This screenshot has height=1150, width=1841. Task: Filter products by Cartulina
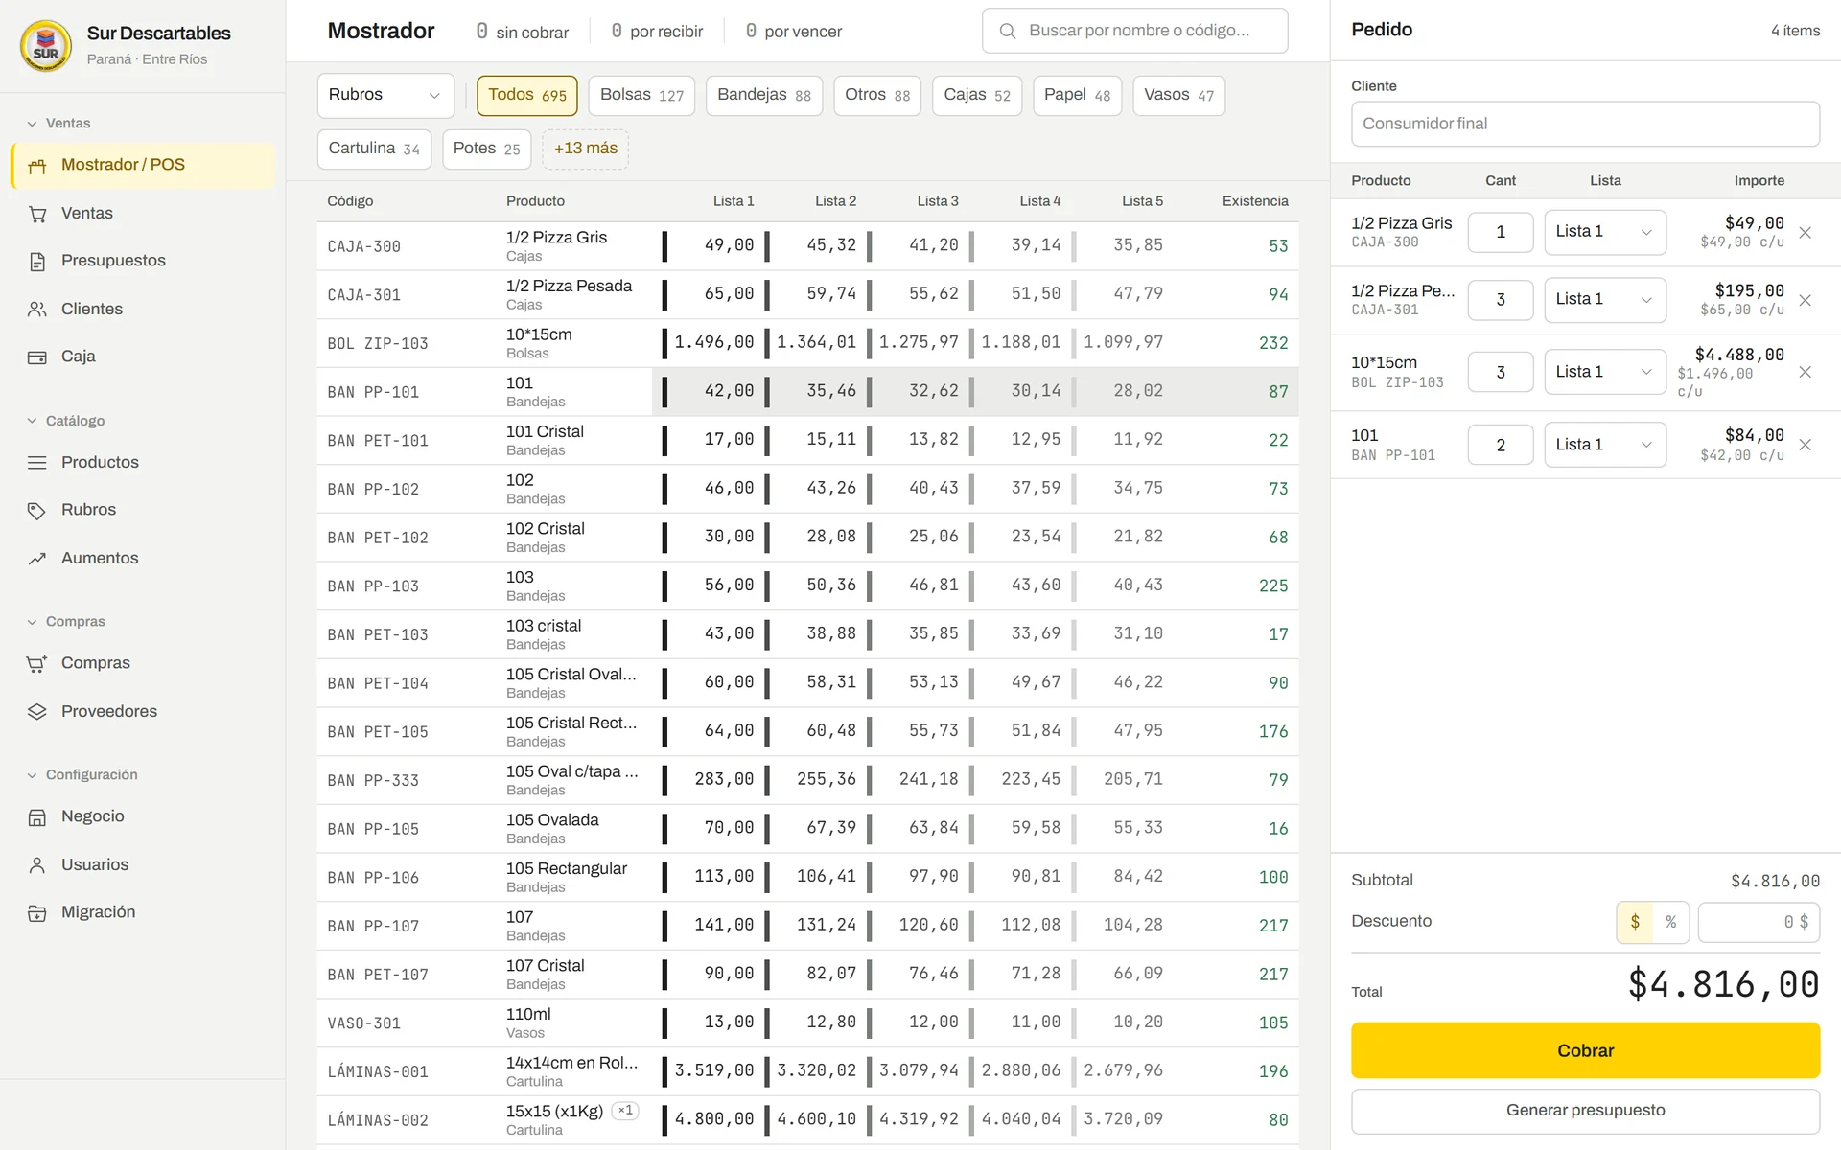(x=374, y=149)
